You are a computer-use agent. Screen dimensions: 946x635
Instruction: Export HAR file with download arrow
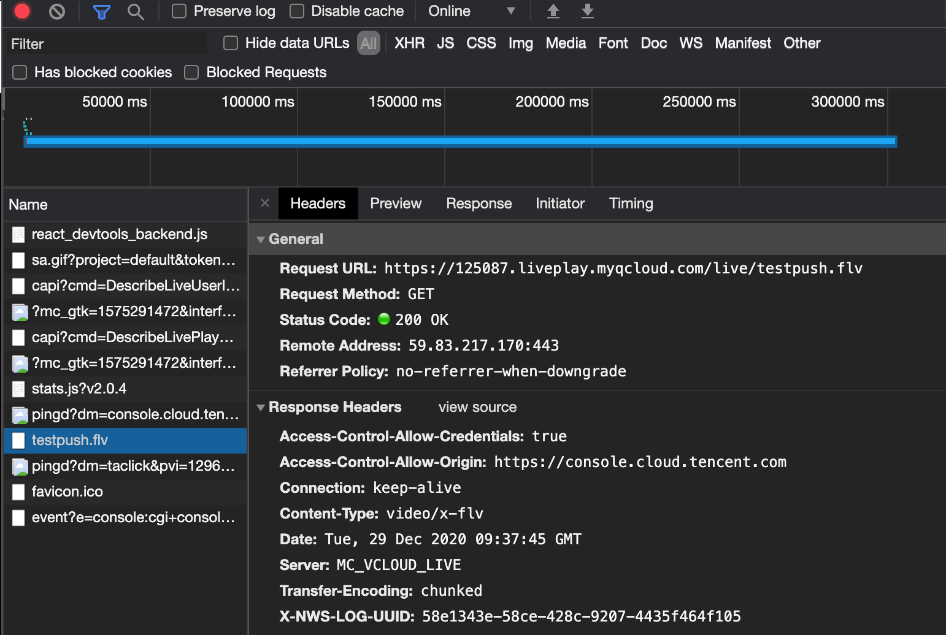[x=588, y=11]
